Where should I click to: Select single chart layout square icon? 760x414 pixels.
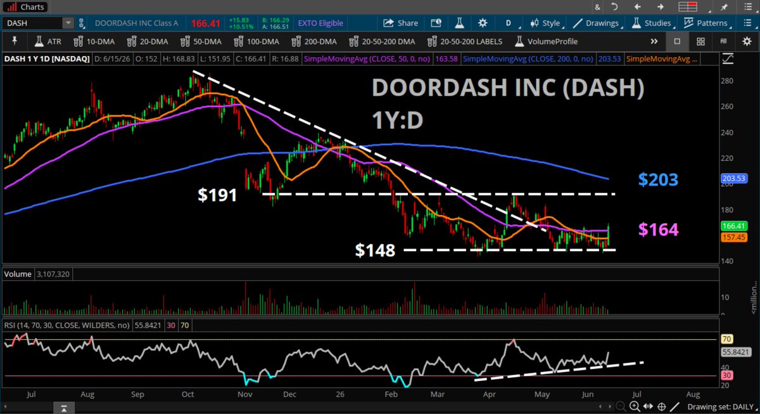[677, 41]
